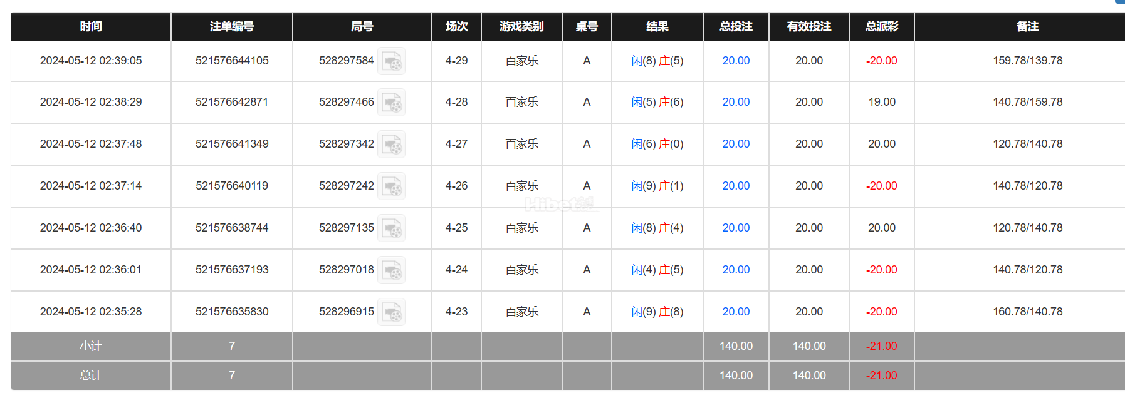
Task: Click the 注单编号 column header
Action: tap(232, 26)
